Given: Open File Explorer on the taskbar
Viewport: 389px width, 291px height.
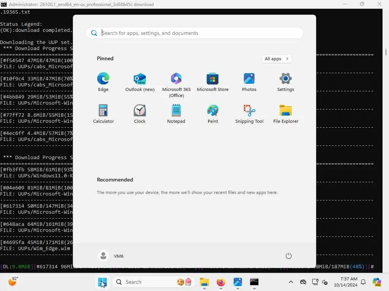Looking at the screenshot, I should click(204, 282).
